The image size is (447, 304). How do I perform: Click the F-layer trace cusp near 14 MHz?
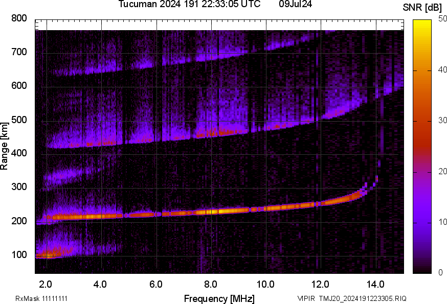[x=376, y=179]
